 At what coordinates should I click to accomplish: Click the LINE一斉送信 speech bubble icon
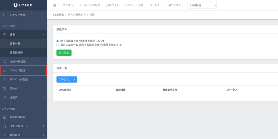[x=5, y=62]
